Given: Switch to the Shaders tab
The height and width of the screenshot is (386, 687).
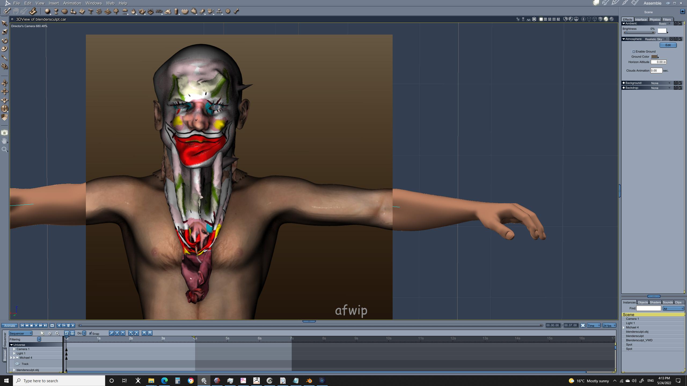Looking at the screenshot, I should (655, 302).
